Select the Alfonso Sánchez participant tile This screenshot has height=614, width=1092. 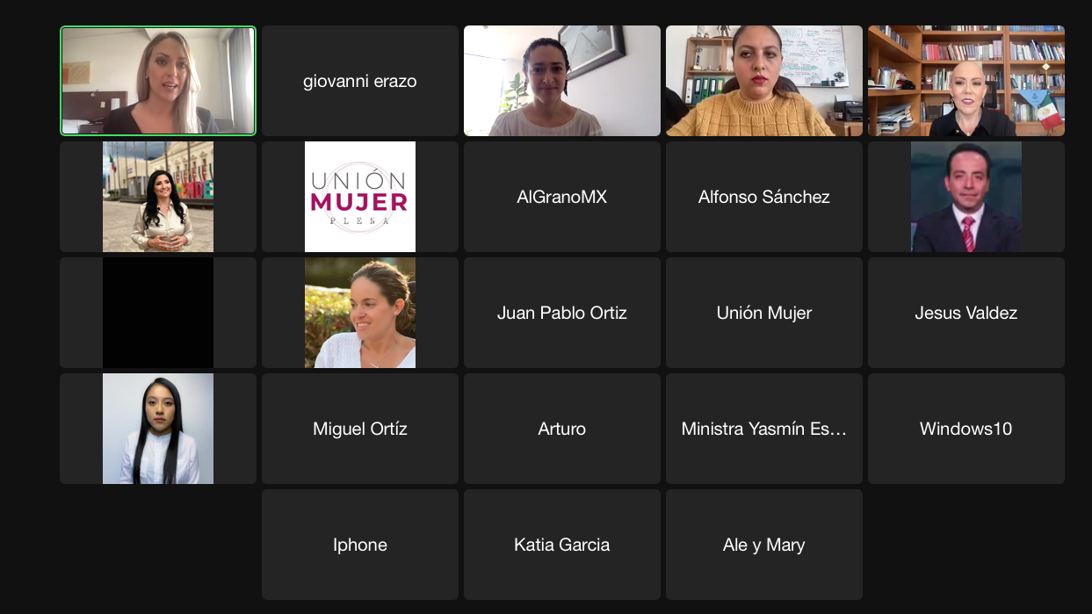coord(764,197)
